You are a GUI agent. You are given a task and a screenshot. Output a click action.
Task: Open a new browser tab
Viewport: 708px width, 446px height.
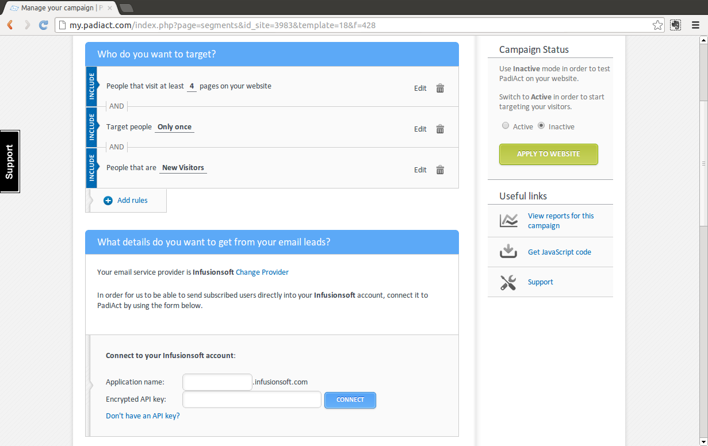tap(127, 8)
